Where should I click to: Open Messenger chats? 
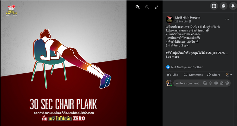[x=224, y=6]
